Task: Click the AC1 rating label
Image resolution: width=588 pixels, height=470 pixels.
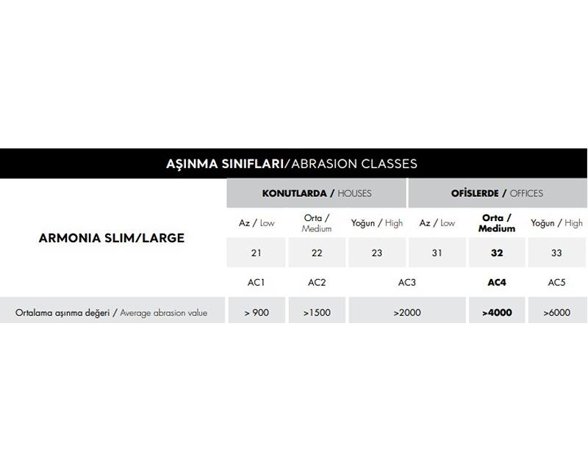Action: tap(256, 282)
